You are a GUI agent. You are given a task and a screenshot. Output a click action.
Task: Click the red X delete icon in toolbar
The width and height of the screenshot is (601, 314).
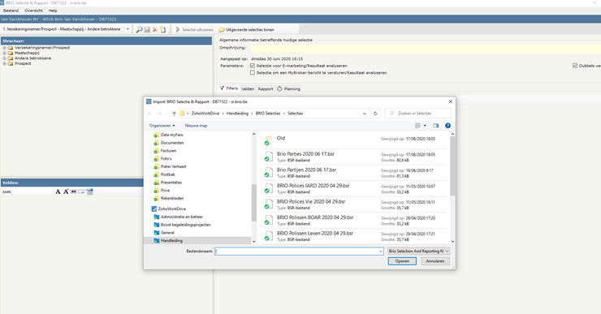click(x=155, y=29)
